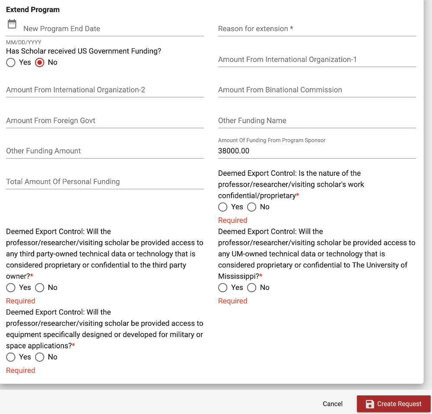Focus the Other Funding Name field
The image size is (432, 414).
317,121
